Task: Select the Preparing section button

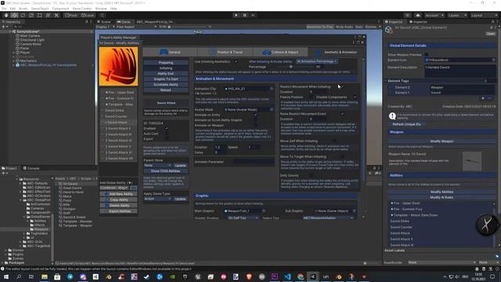Action: (x=165, y=63)
